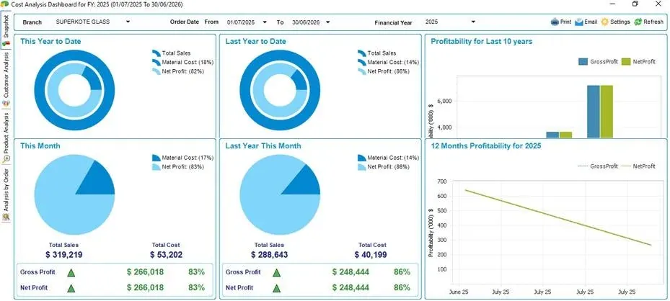Click the Settings button label
The height and width of the screenshot is (301, 670).
(620, 22)
